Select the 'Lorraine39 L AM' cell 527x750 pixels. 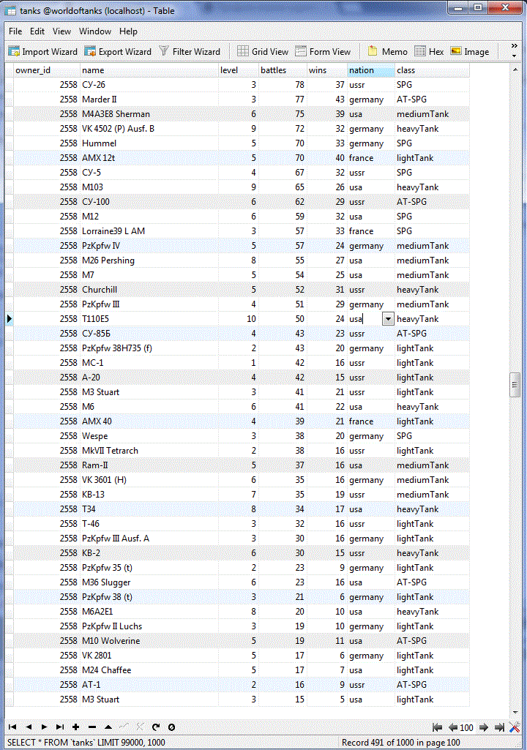tap(149, 231)
